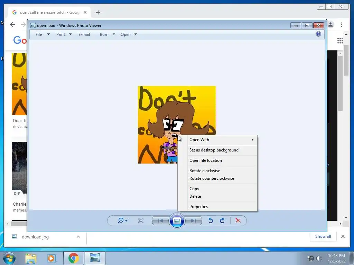Click Chrome page vertical scrollbar
The image size is (354, 265).
tap(346, 61)
